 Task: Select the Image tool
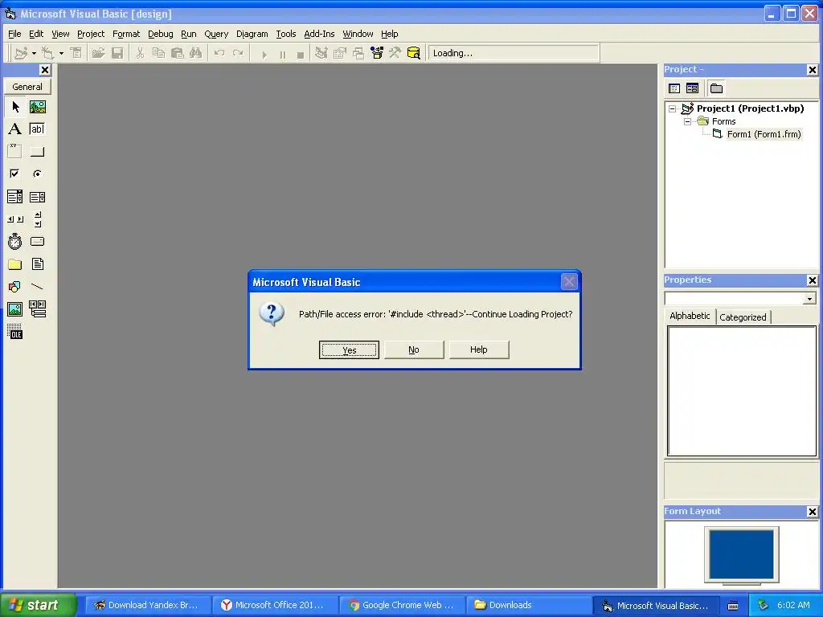pos(15,309)
